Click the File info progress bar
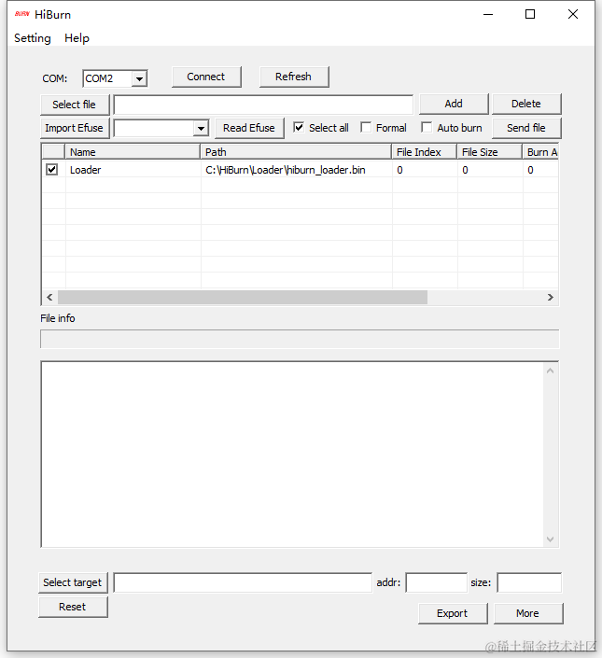This screenshot has width=602, height=658. [x=300, y=339]
